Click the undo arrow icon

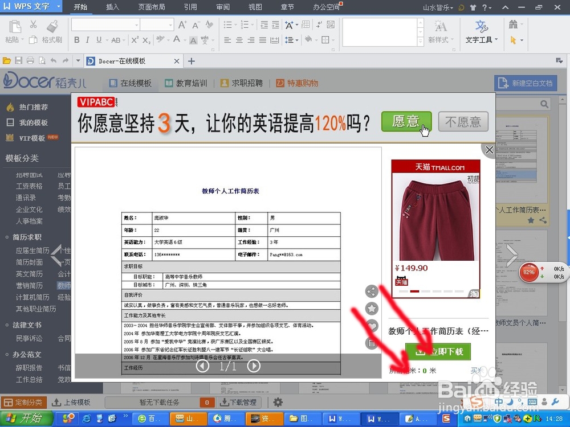[54, 61]
